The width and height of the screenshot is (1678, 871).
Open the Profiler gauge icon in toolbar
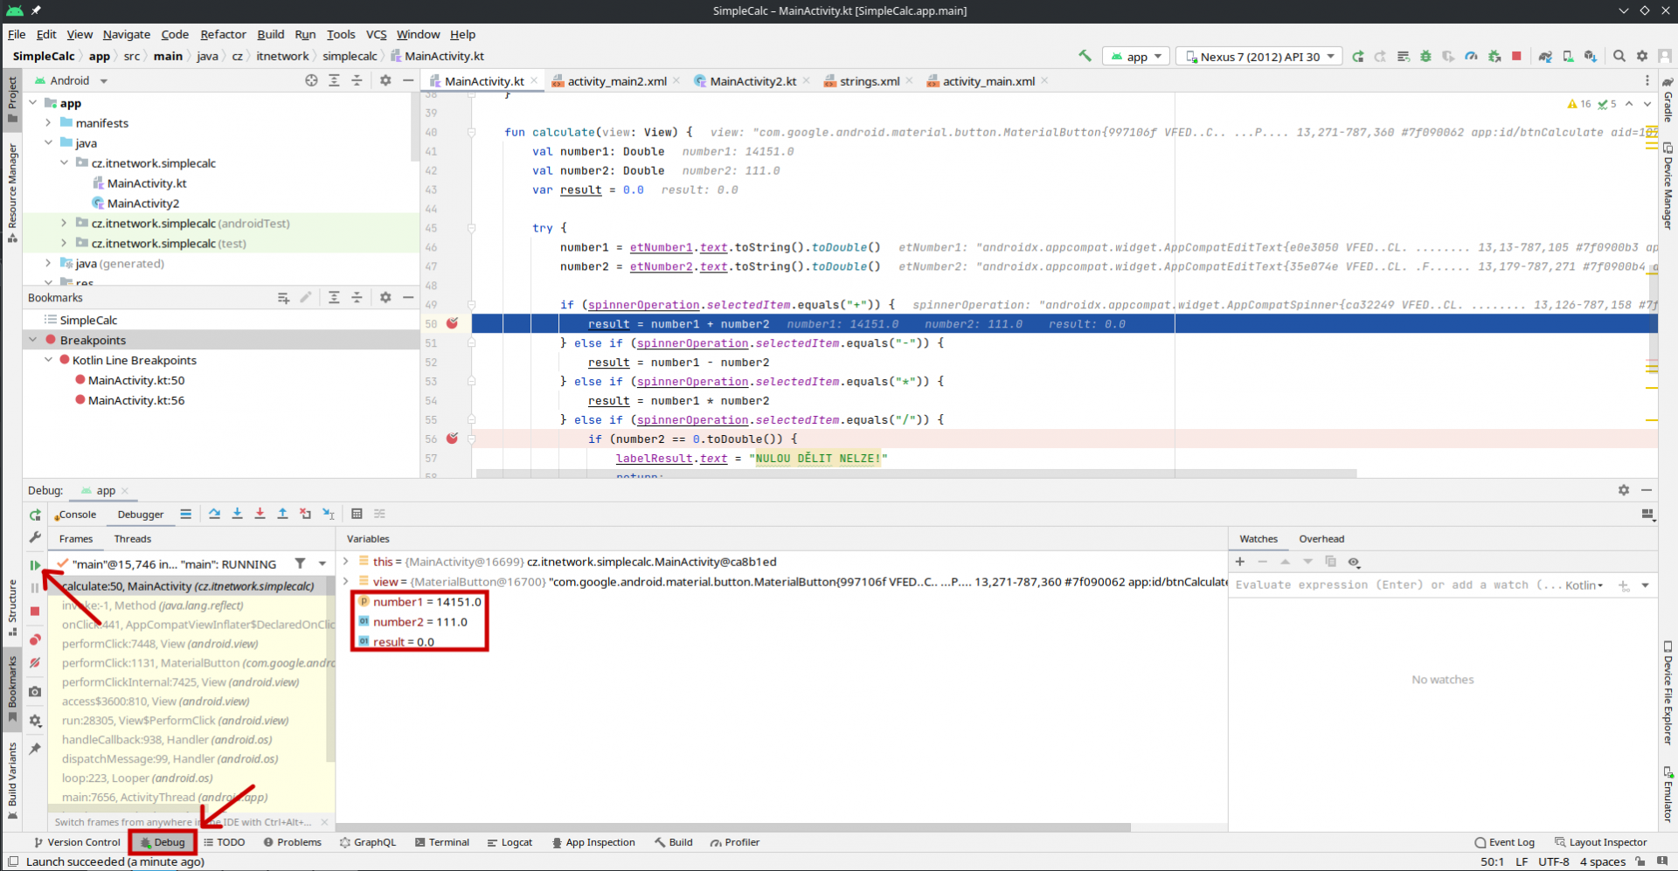pyautogui.click(x=1471, y=56)
